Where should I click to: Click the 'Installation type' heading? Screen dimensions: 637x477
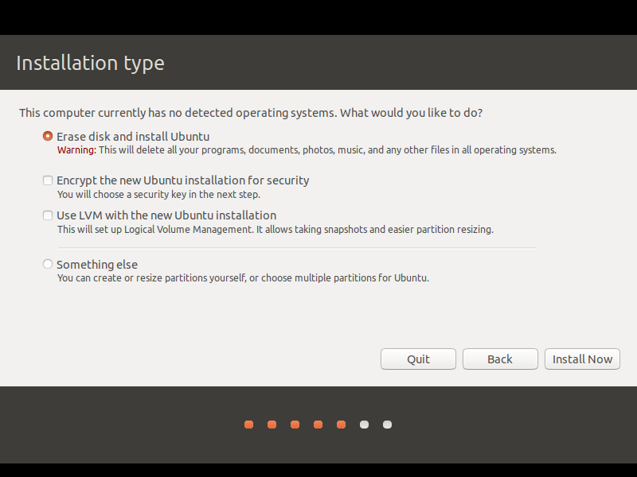tap(90, 63)
